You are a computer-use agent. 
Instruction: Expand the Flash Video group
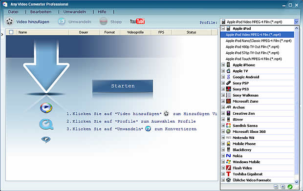click(x=223, y=168)
